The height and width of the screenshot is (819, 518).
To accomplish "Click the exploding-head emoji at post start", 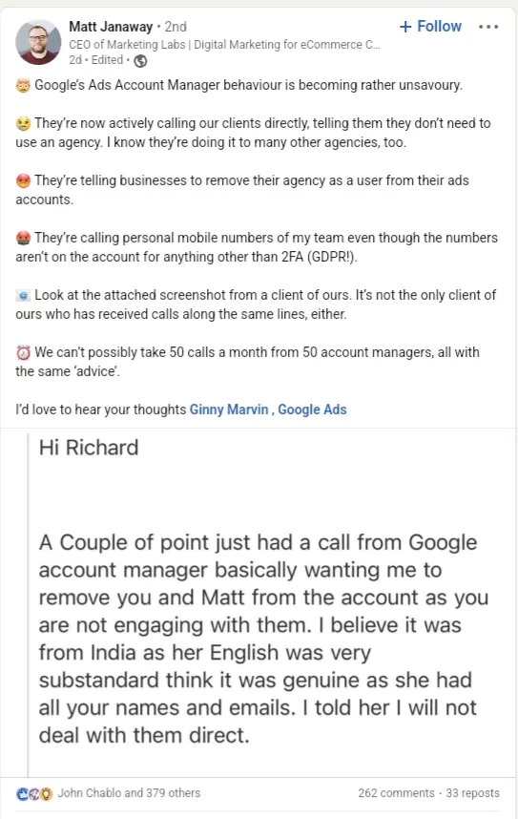I will pyautogui.click(x=23, y=85).
